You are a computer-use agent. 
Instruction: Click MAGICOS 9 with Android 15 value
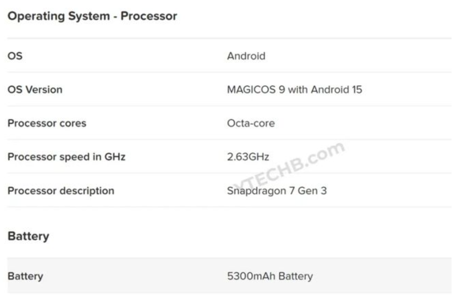(295, 90)
